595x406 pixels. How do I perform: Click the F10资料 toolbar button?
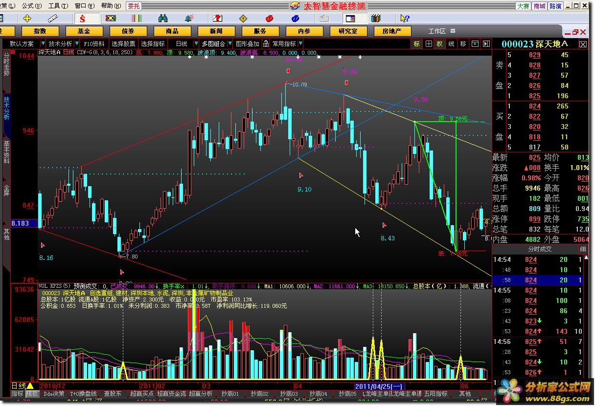pos(94,44)
